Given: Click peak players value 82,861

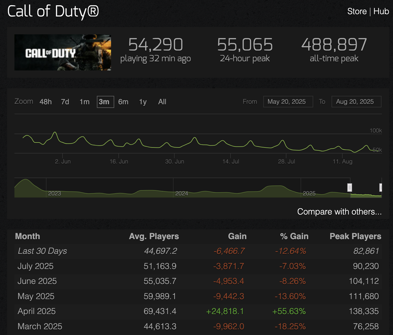Looking at the screenshot, I should tap(366, 251).
